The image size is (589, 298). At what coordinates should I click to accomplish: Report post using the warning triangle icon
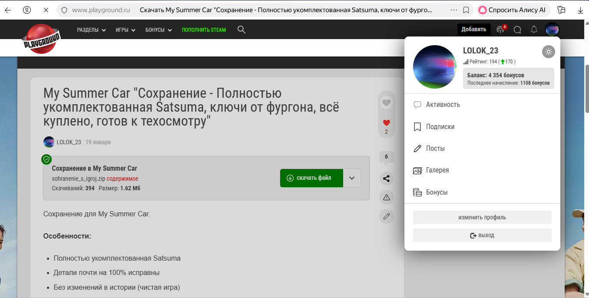coord(386,197)
